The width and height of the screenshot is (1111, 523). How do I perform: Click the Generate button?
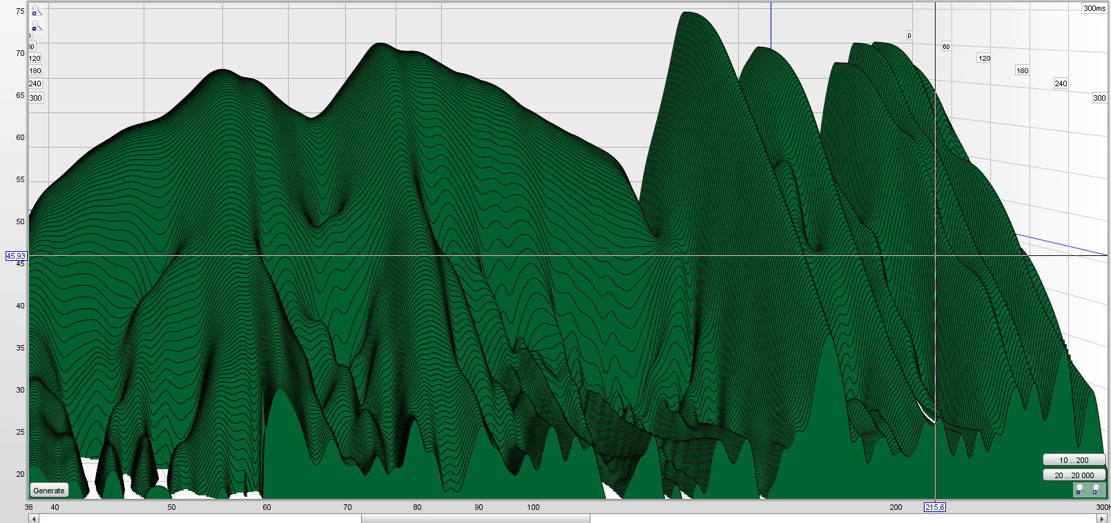point(49,491)
